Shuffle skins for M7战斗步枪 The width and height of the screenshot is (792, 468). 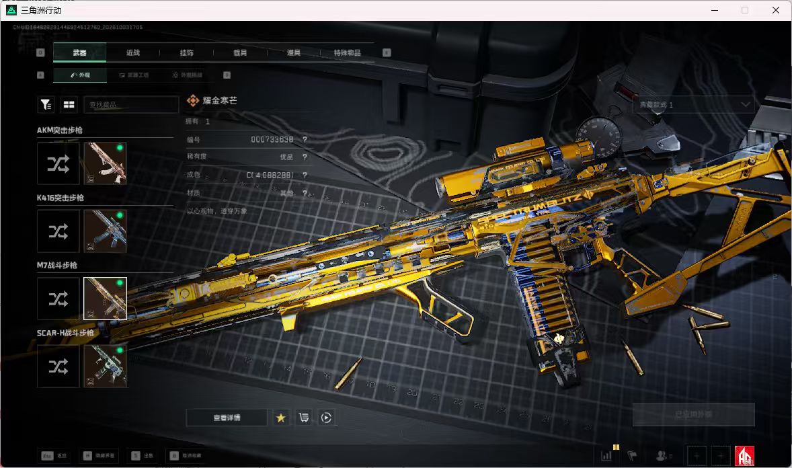pyautogui.click(x=58, y=299)
